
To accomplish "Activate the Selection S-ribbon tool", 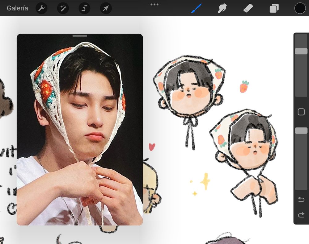I will point(84,8).
